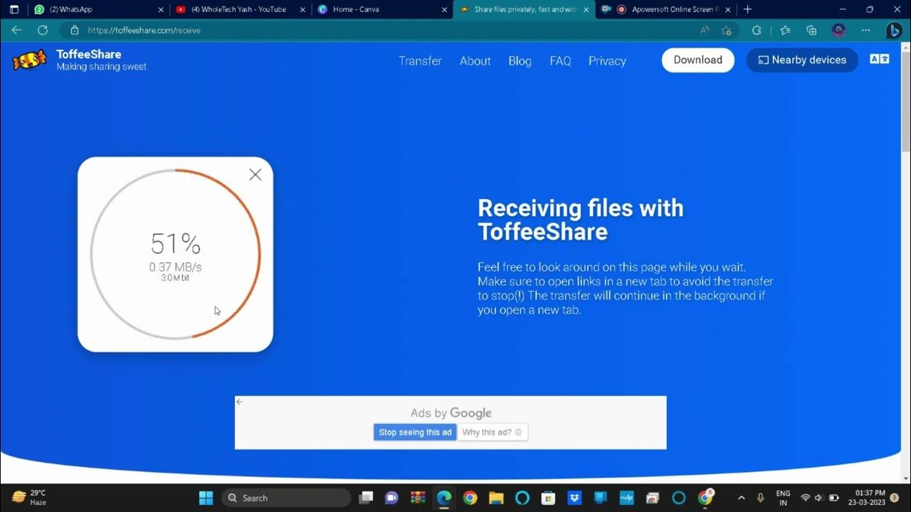Image resolution: width=911 pixels, height=512 pixels.
Task: Click the language translate icon in the site header
Action: point(880,59)
